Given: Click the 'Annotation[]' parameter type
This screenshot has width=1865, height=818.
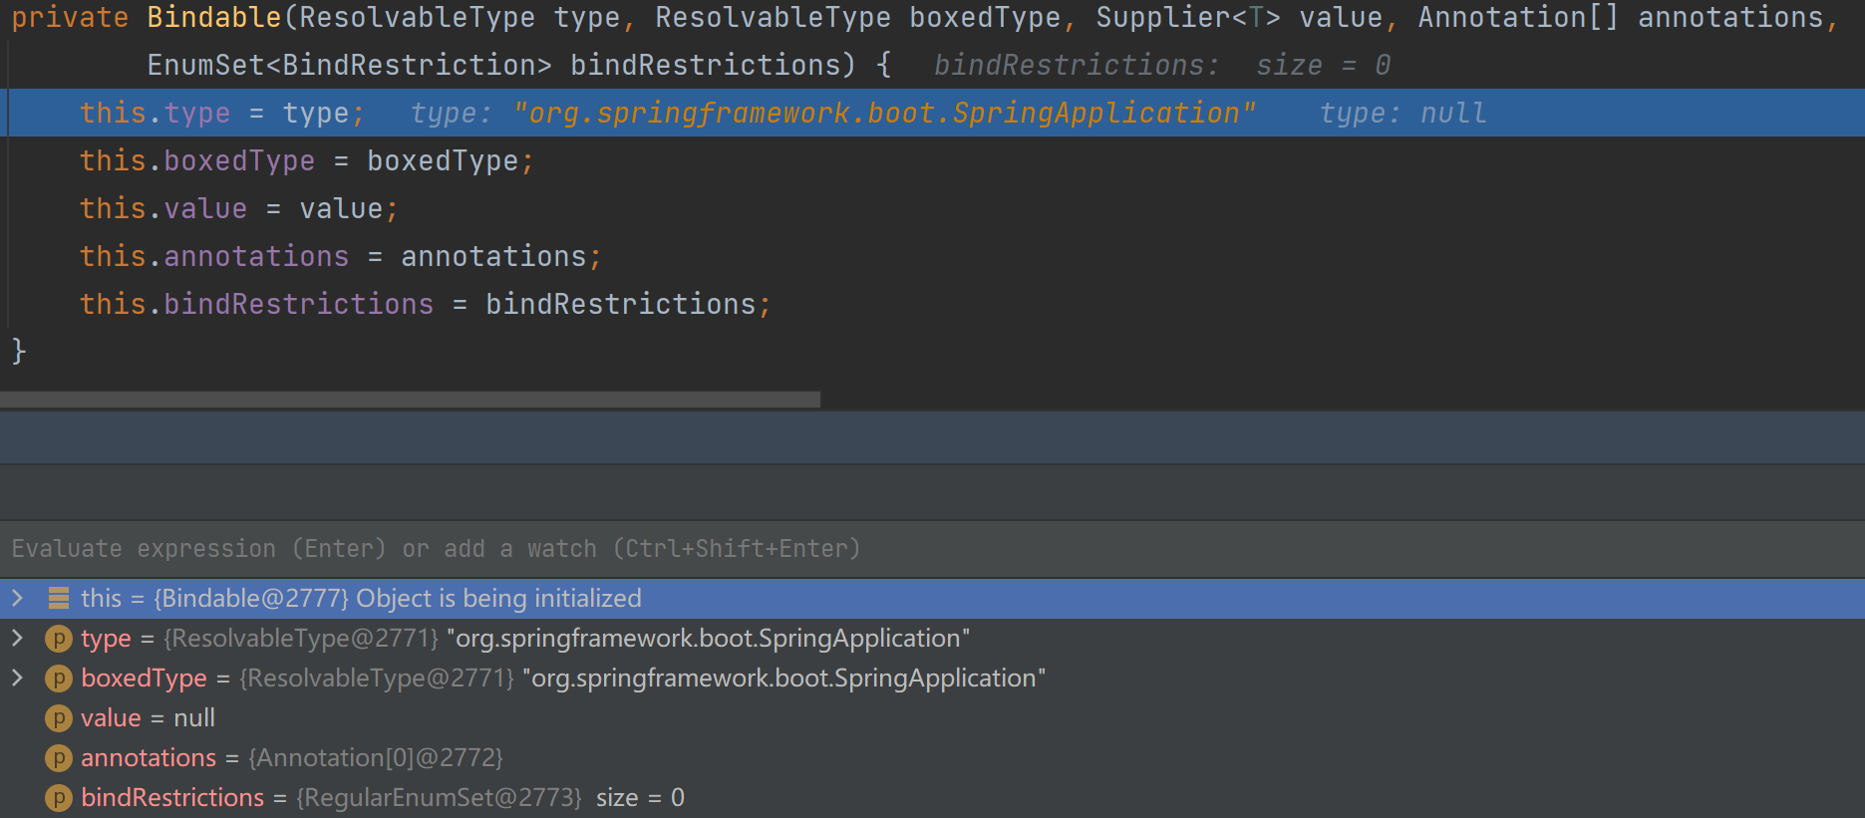Looking at the screenshot, I should pos(1518,17).
